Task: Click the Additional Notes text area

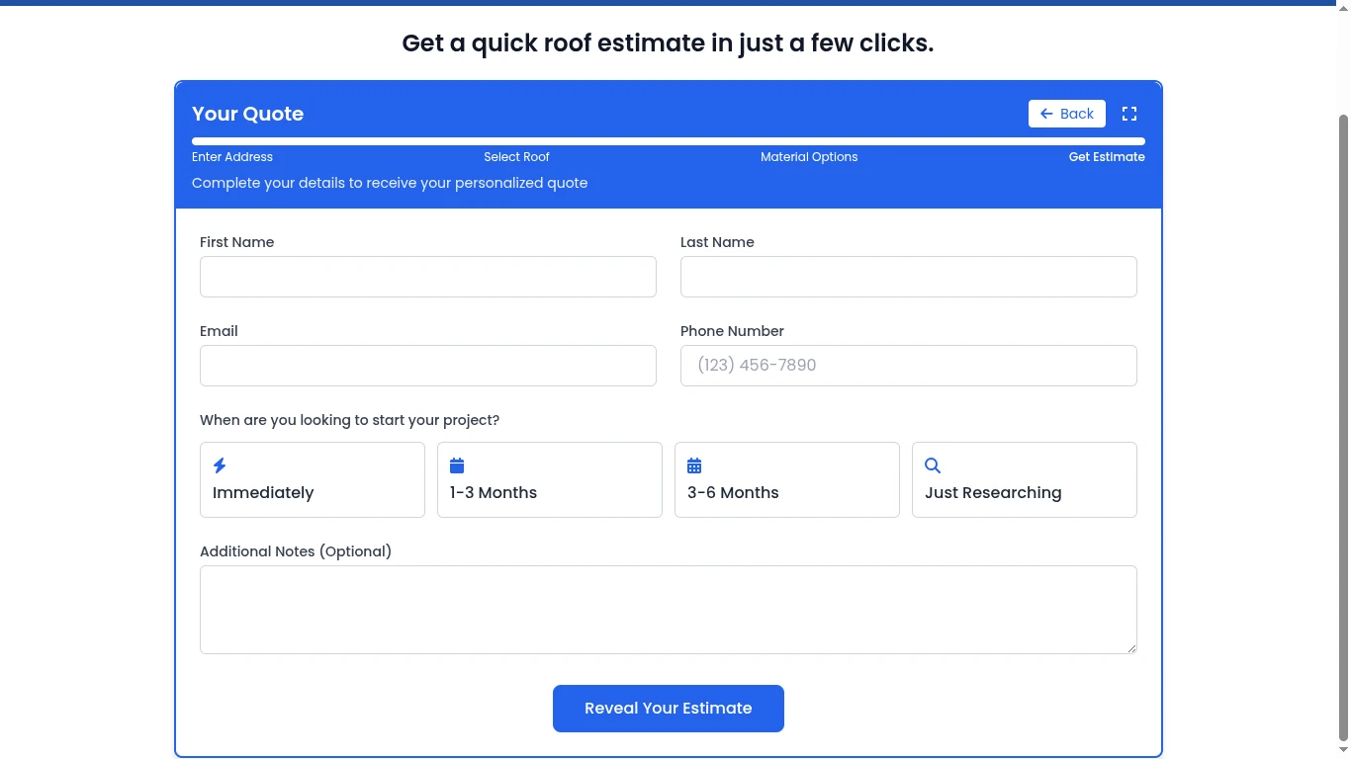Action: [669, 610]
